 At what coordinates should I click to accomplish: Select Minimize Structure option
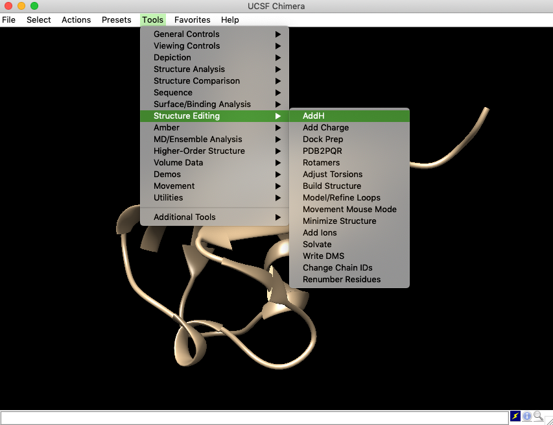click(339, 221)
